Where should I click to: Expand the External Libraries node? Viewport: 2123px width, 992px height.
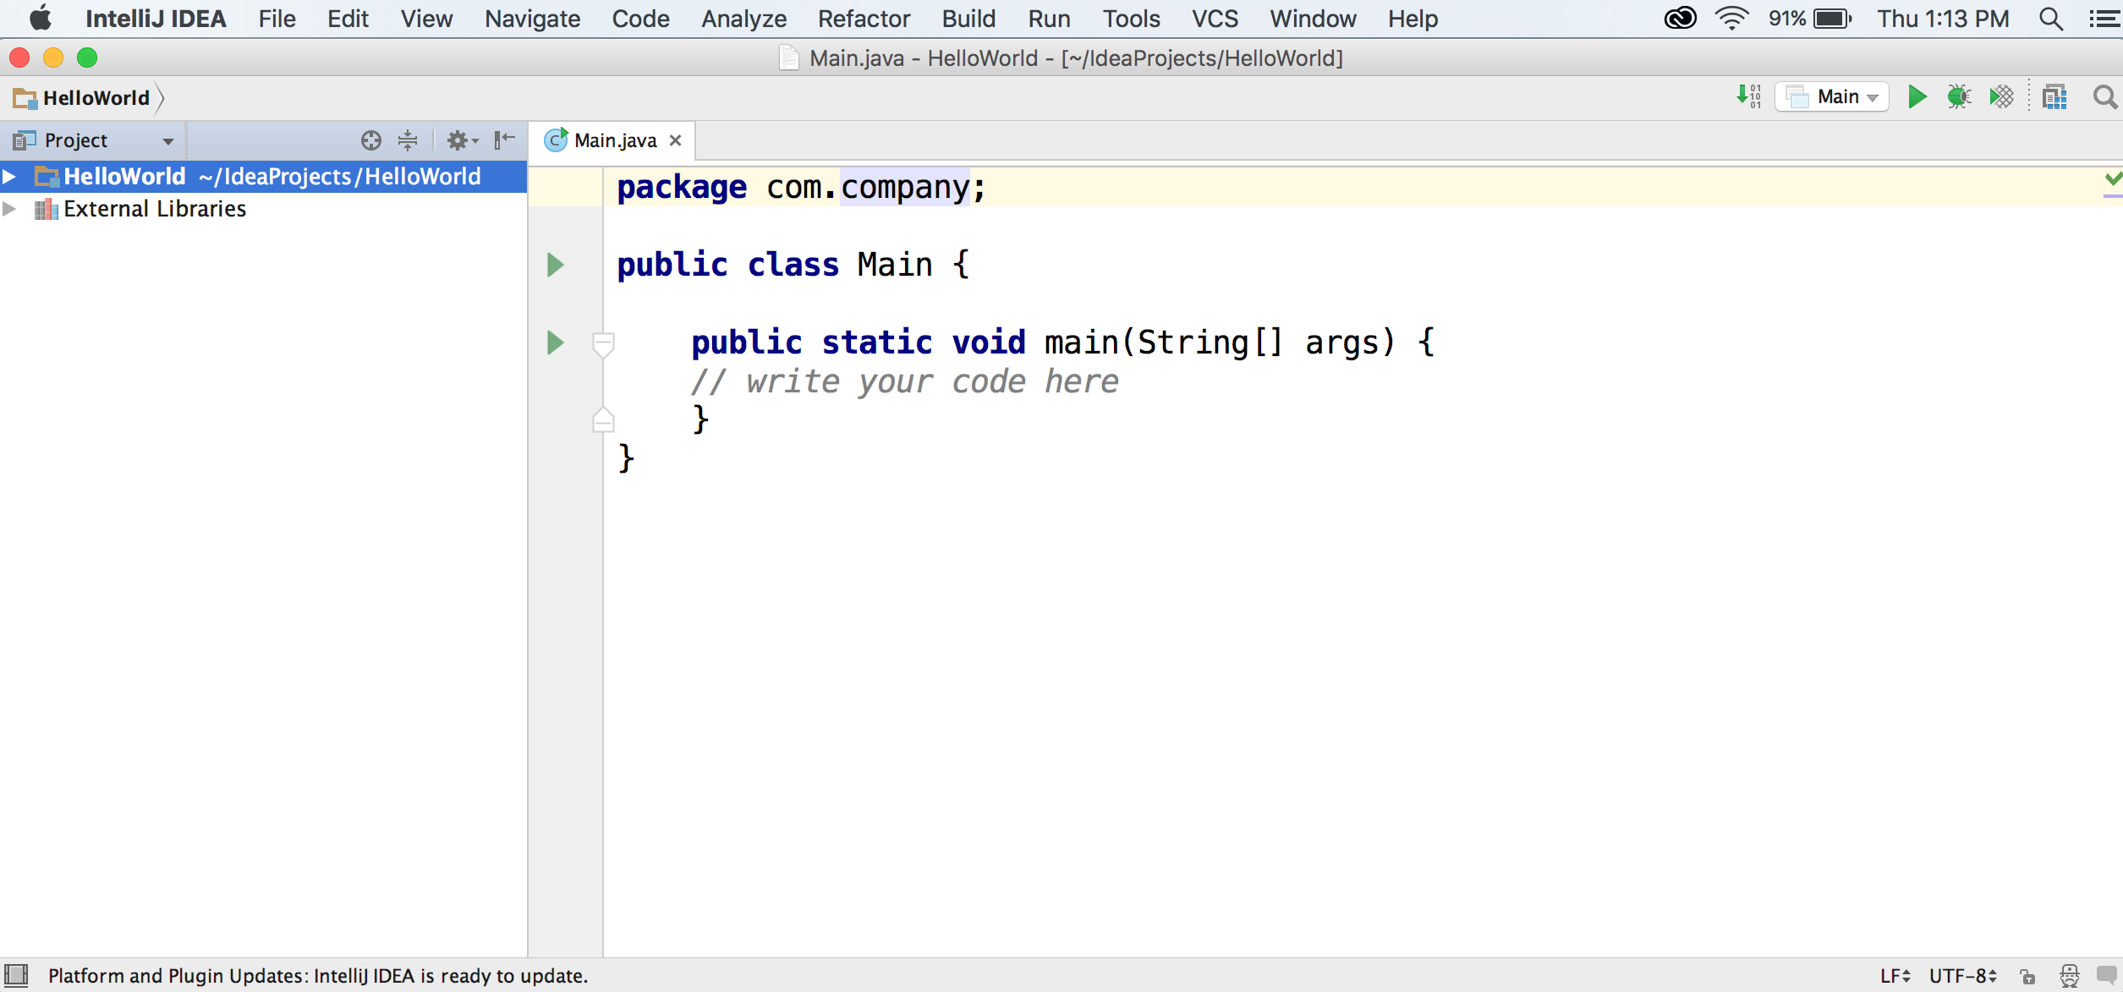click(x=10, y=208)
